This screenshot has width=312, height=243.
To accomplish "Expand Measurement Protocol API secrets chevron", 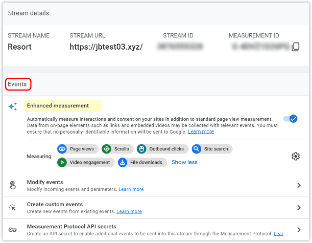I will [299, 230].
